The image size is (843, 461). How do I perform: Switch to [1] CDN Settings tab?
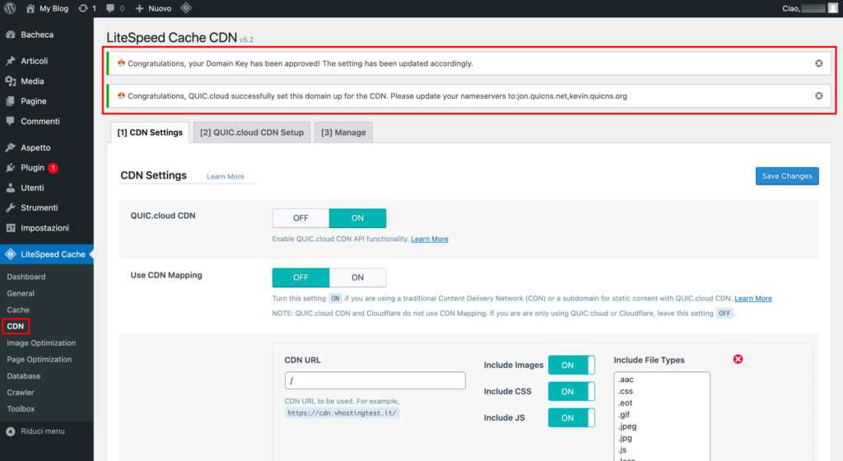[x=150, y=133]
